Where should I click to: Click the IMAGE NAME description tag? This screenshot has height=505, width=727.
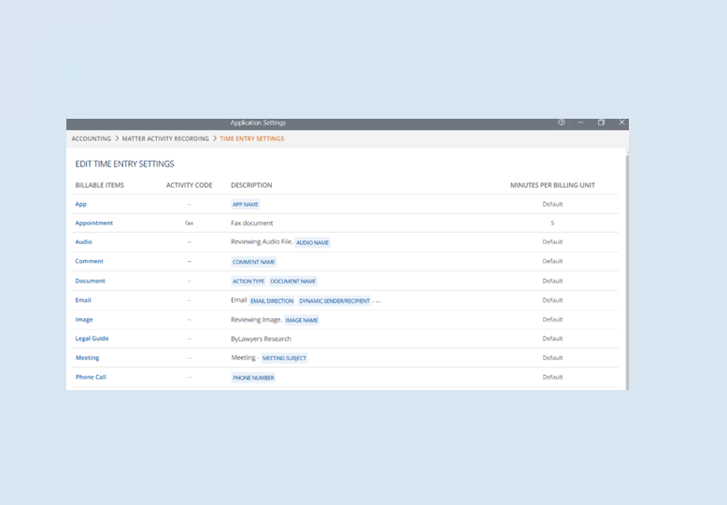[302, 320]
